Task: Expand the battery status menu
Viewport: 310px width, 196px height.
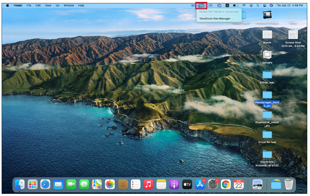Action: click(235, 5)
